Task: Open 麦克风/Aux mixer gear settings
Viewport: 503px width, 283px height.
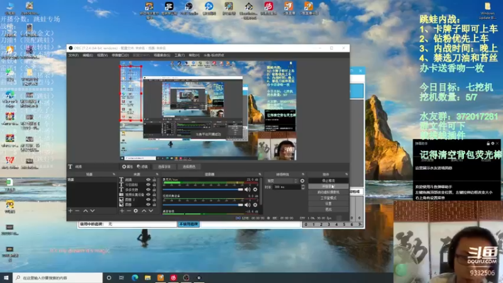Action: pos(255,190)
